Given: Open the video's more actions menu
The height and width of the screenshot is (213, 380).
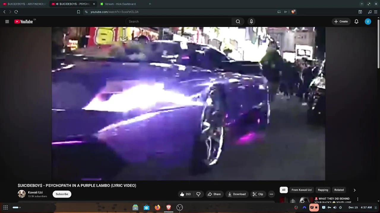Looking at the screenshot, I should 271,194.
